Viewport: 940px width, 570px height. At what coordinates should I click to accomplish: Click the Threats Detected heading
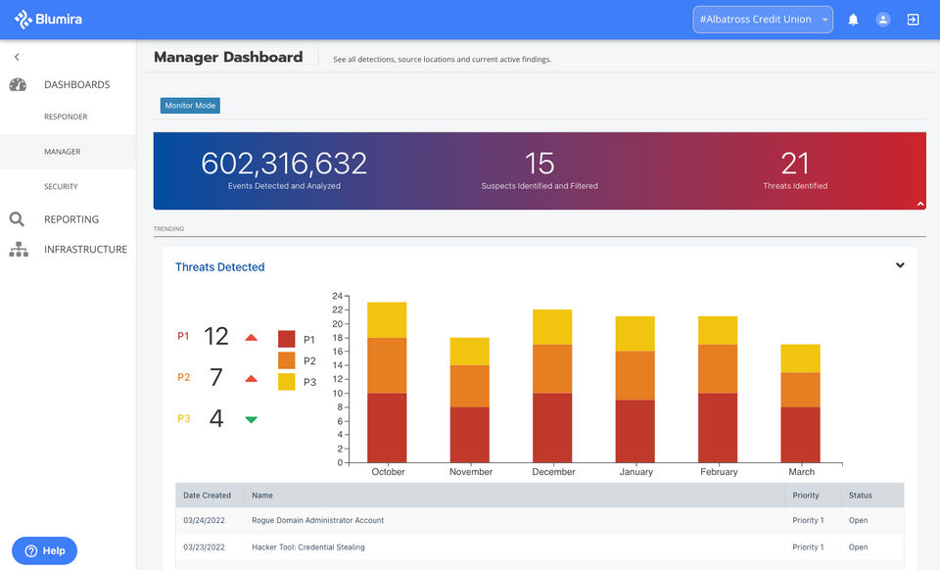tap(219, 267)
